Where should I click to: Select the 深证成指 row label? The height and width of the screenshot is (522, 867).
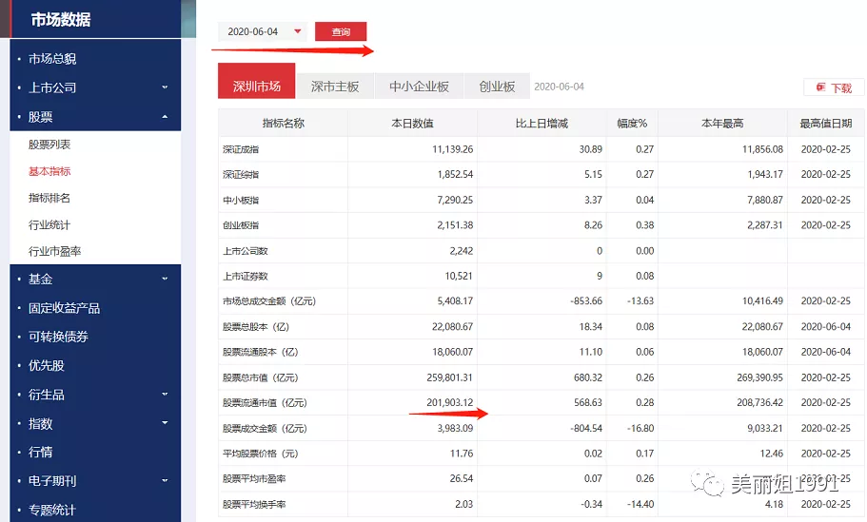coord(241,149)
